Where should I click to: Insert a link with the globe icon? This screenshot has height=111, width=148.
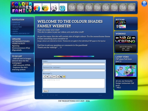click(61, 77)
